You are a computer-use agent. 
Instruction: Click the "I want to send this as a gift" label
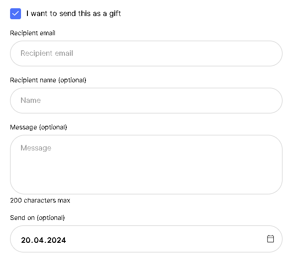point(74,14)
